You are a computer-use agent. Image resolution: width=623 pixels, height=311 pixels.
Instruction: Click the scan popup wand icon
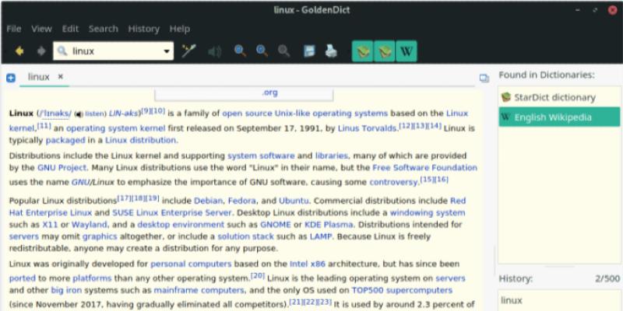click(x=188, y=52)
